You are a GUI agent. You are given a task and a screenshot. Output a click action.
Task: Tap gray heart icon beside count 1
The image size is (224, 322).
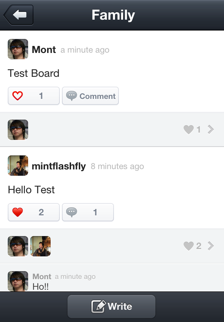coord(189,130)
